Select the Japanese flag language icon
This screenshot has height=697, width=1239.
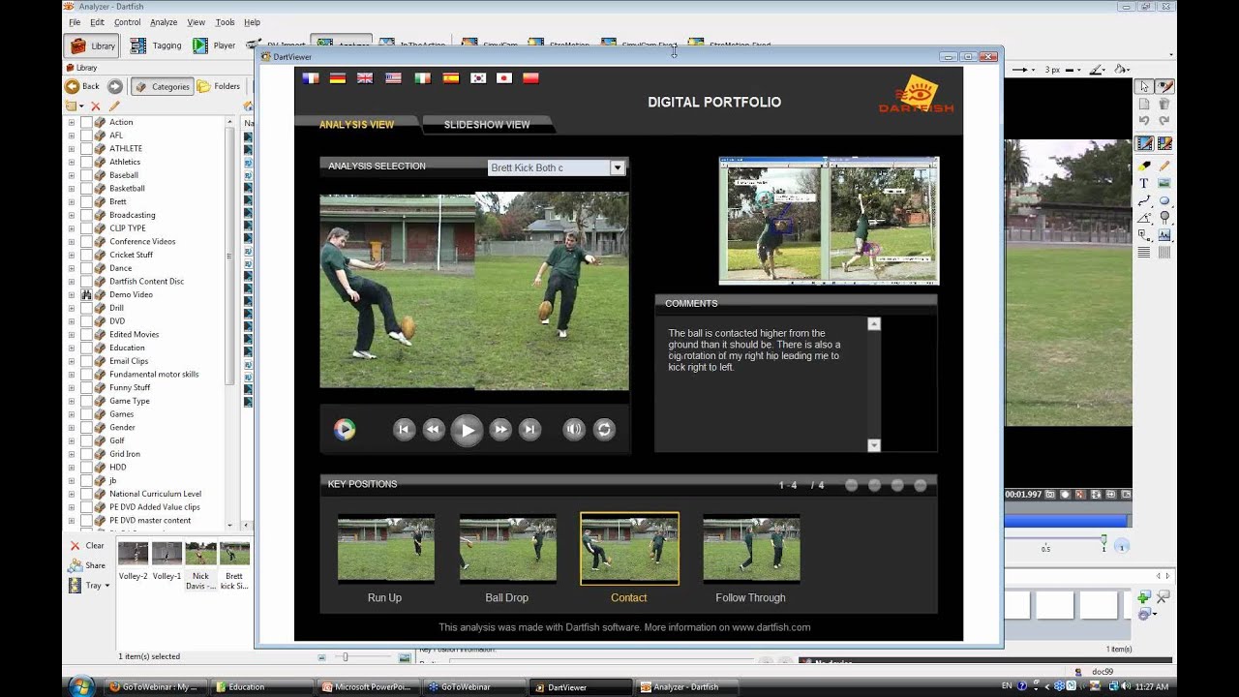pyautogui.click(x=503, y=78)
